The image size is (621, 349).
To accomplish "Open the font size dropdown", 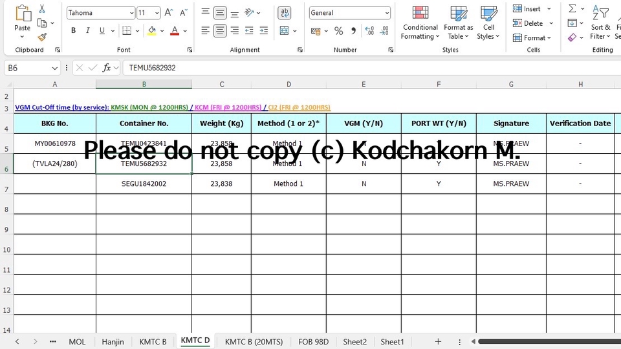I will point(157,13).
